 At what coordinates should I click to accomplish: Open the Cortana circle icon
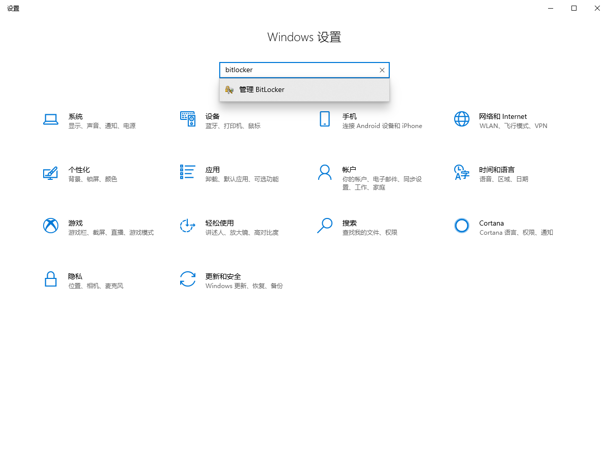click(462, 226)
